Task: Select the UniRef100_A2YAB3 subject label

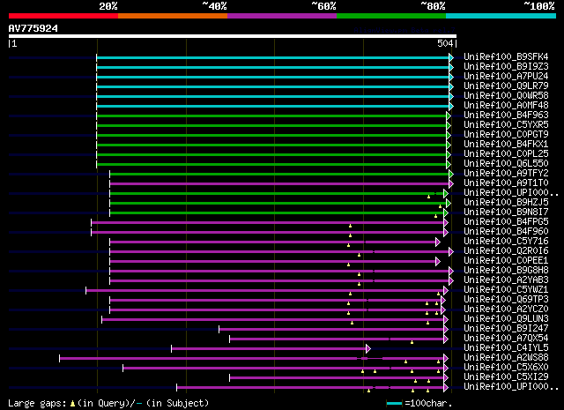Action: point(506,280)
